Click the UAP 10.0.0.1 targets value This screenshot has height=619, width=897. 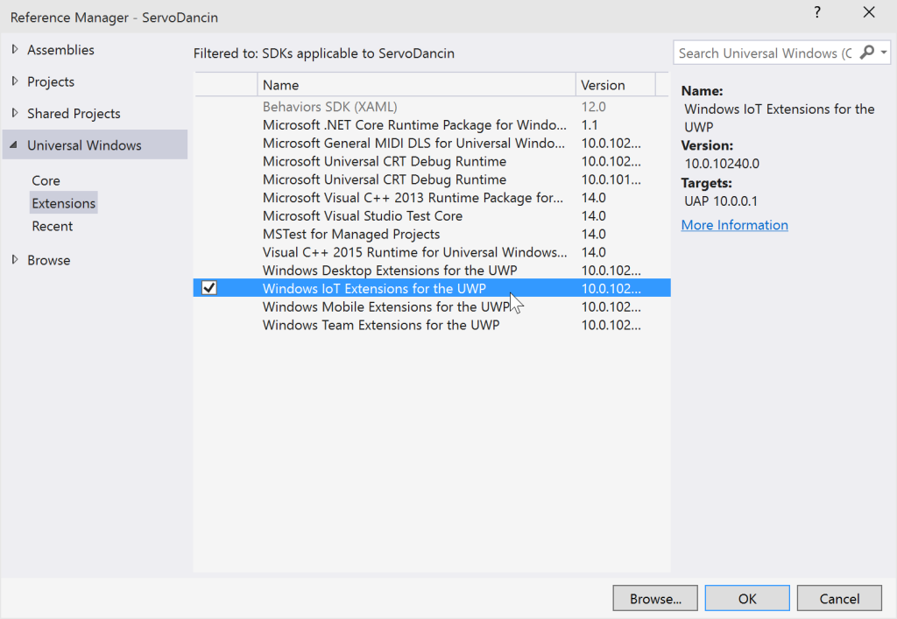(x=721, y=201)
